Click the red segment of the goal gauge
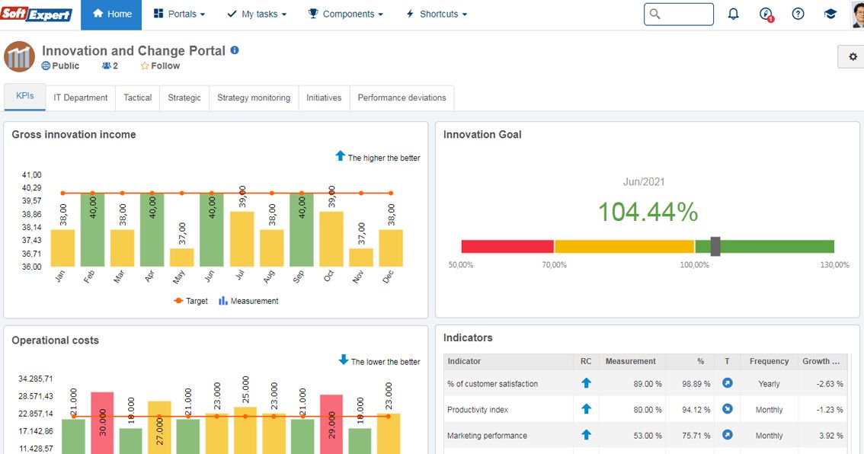This screenshot has width=864, height=454. point(507,246)
